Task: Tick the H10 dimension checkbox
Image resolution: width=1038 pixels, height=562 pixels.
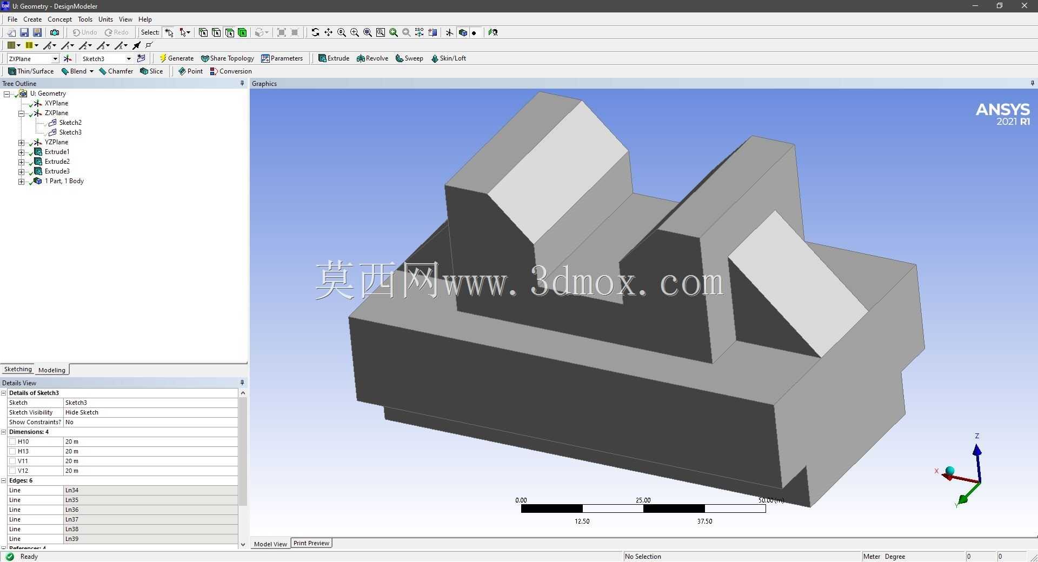Action: pyautogui.click(x=12, y=441)
